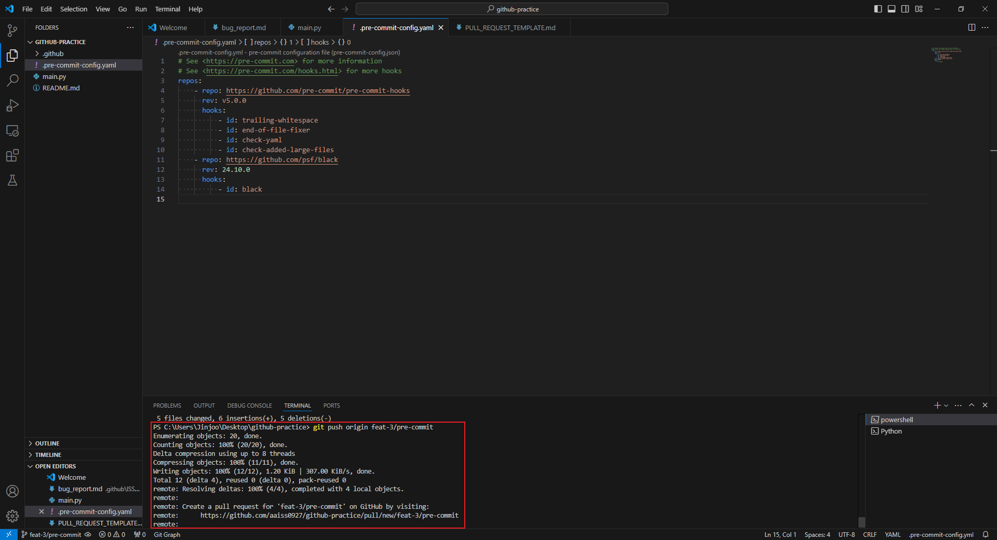Show errors and warnings in status bar
The image size is (997, 540).
[x=112, y=534]
